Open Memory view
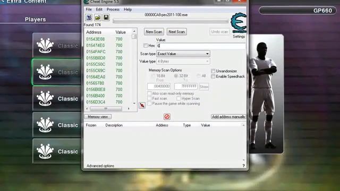This screenshot has height=191, width=340. (98, 117)
